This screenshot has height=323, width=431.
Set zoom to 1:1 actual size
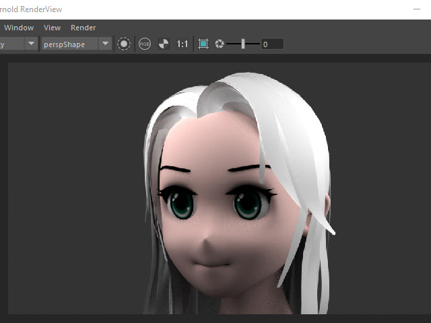(x=183, y=44)
